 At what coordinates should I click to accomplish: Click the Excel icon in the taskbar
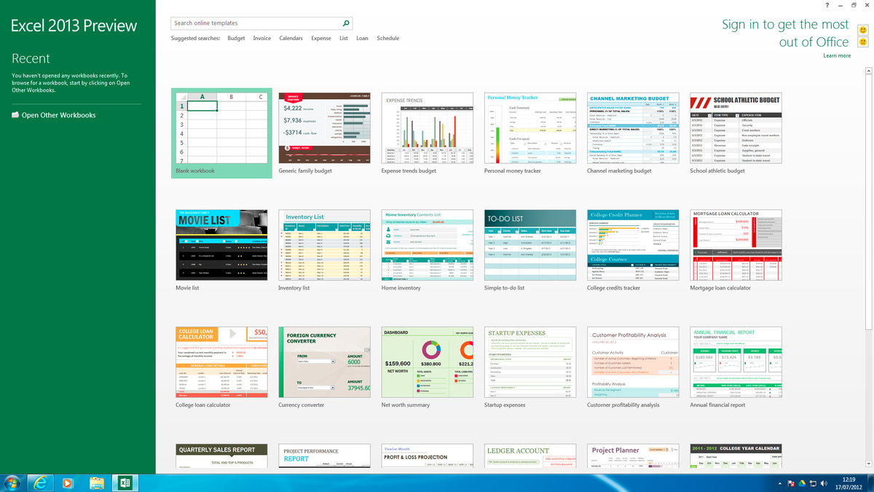coord(125,483)
